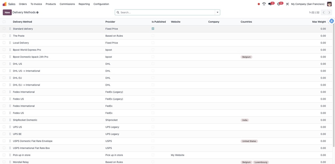Screen dimensions: 335x164
Task: Select the Local Delivery row checkbox
Action: pos(4,43)
